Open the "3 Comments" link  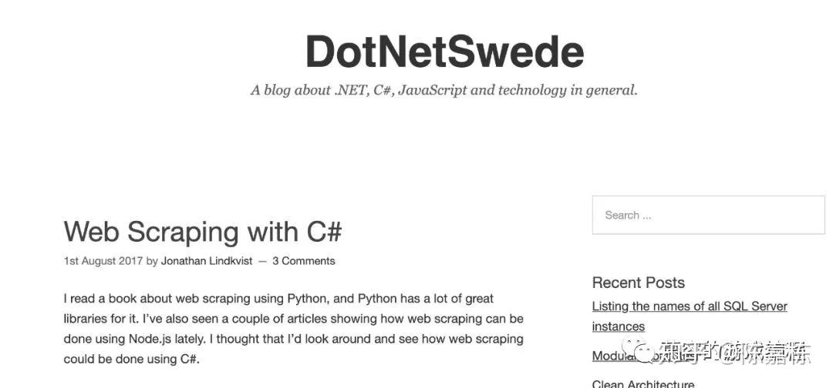tap(304, 261)
